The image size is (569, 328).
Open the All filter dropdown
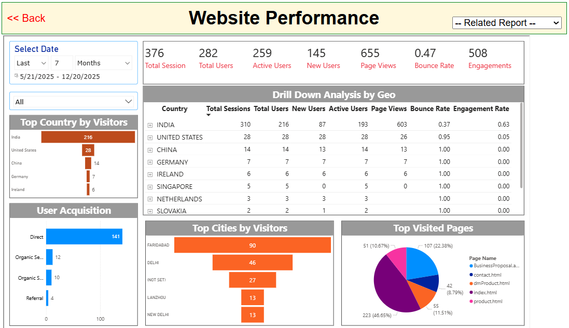coord(73,102)
